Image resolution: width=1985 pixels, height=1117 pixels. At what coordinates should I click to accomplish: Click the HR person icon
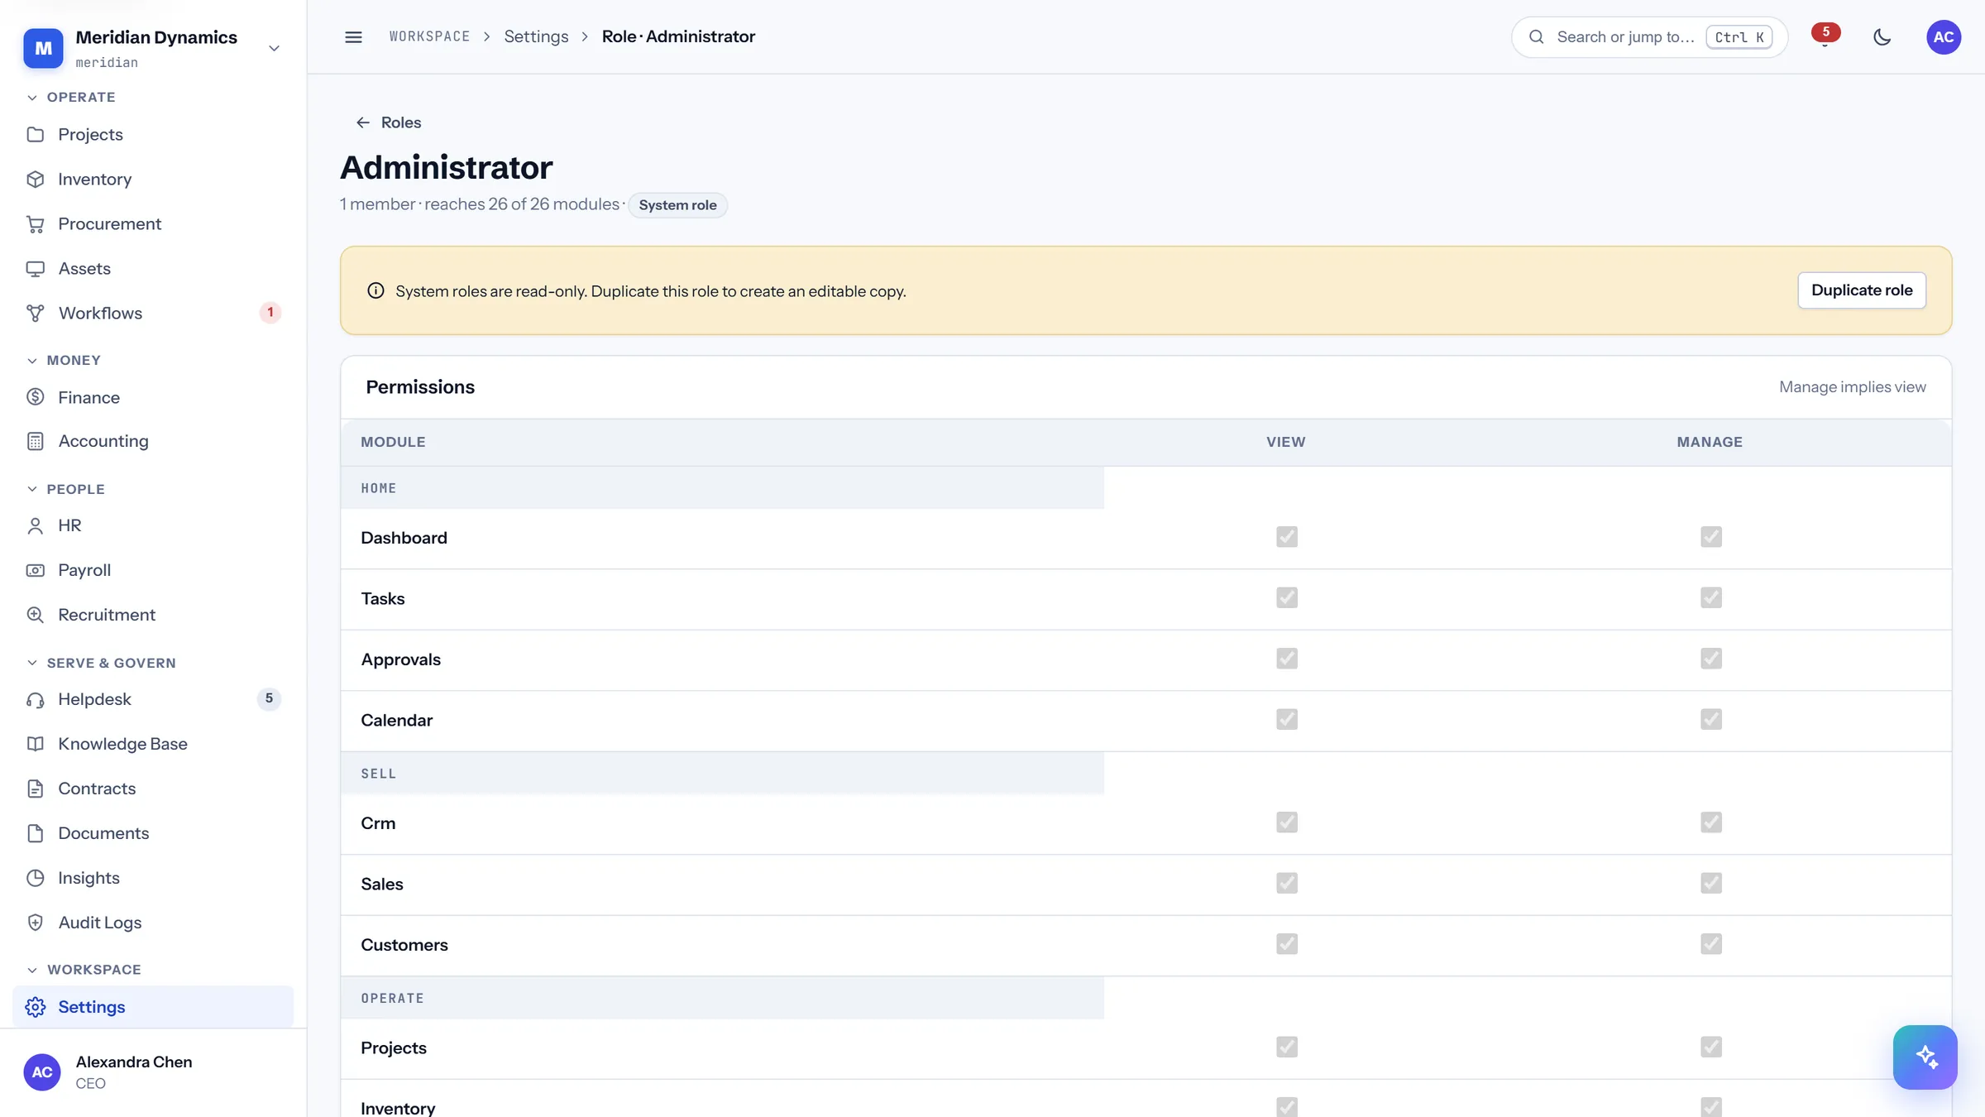click(36, 525)
